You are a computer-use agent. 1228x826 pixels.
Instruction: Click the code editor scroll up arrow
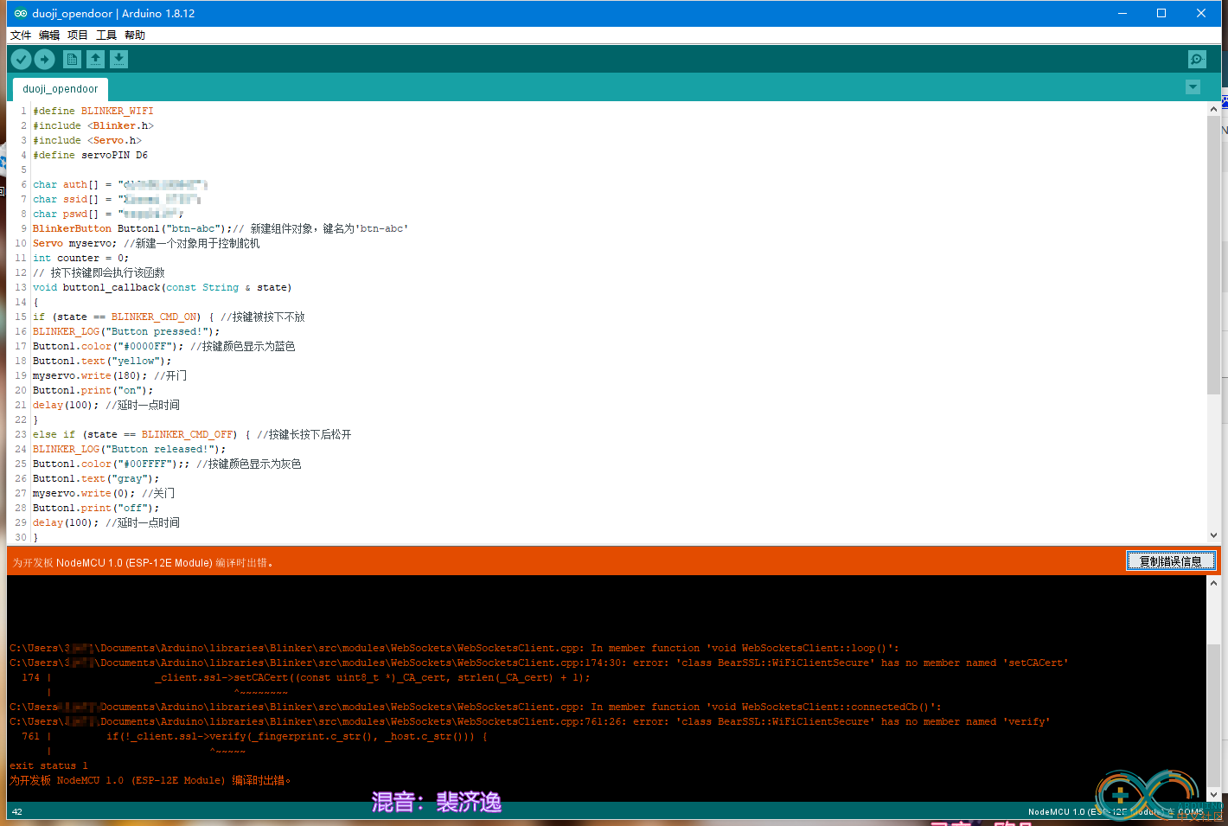click(x=1213, y=108)
